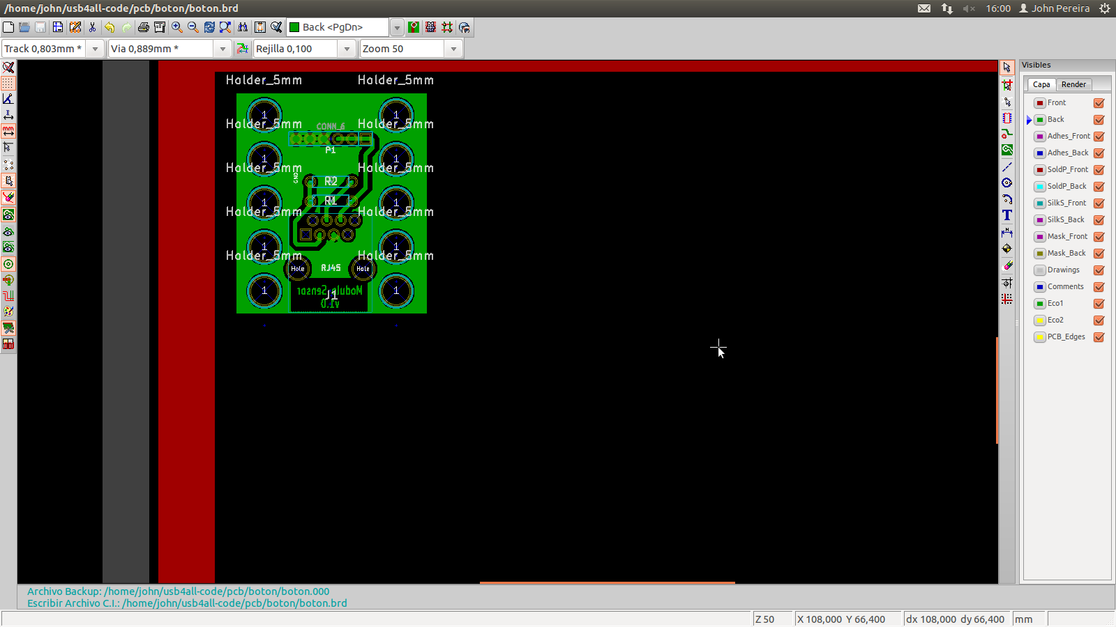This screenshot has width=1116, height=627.
Task: Toggle automatic track width icon
Action: 242,49
